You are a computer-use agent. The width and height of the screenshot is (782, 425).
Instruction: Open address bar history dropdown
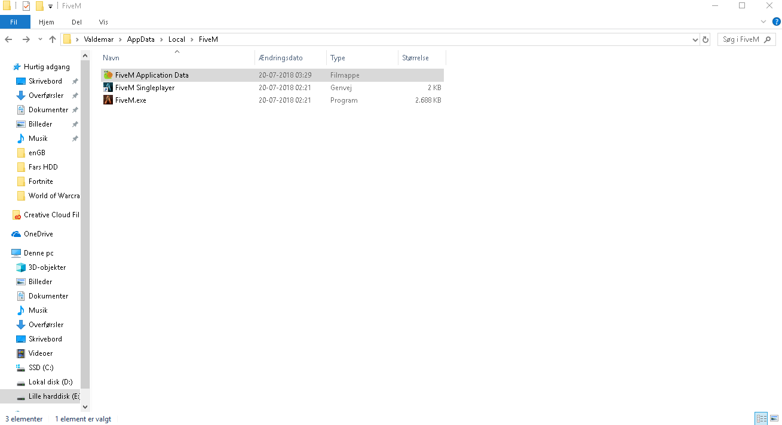695,39
